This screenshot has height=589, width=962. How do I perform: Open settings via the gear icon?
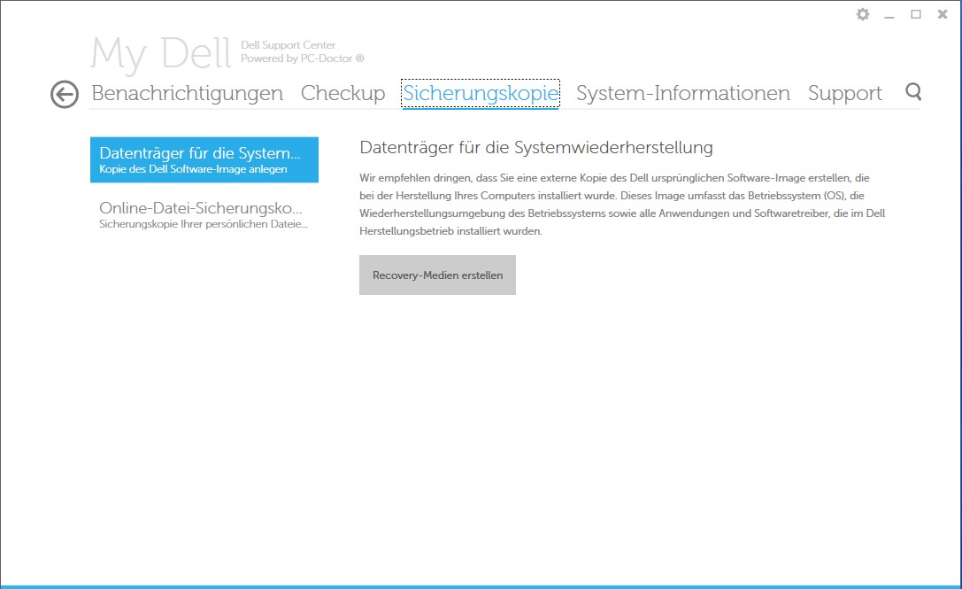click(863, 14)
